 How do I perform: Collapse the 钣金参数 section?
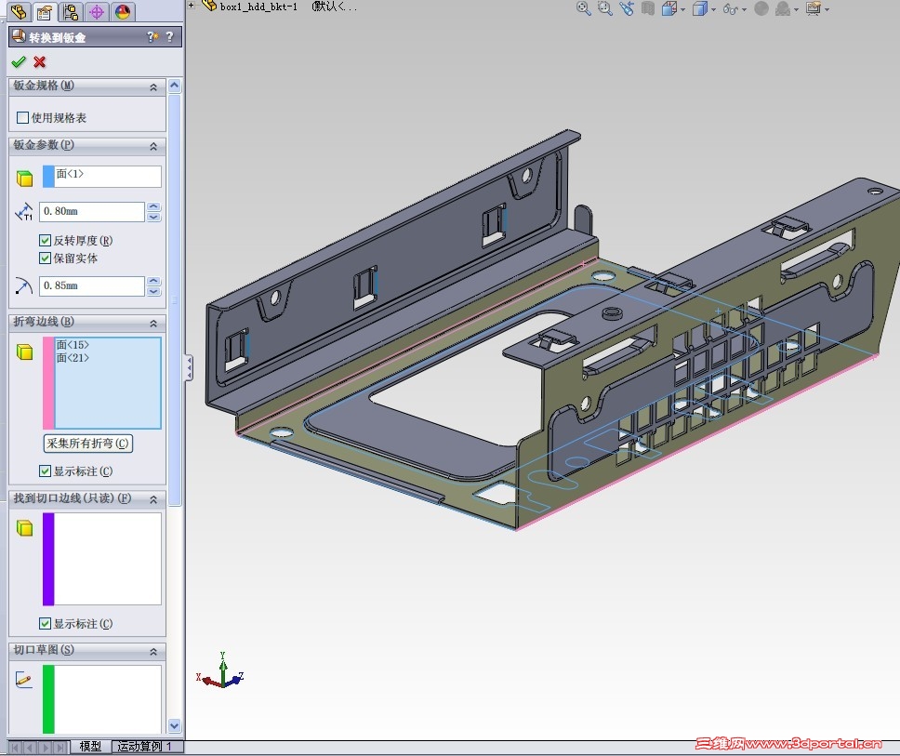coord(153,146)
